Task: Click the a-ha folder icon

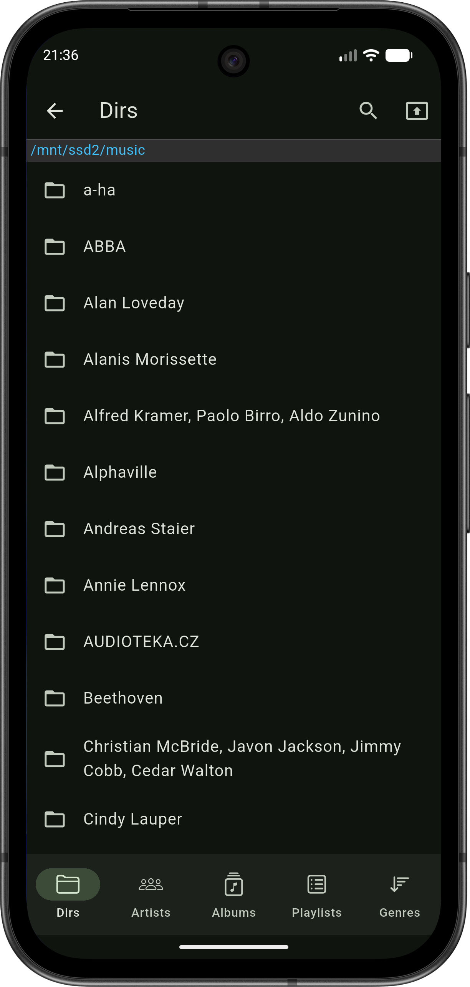Action: (55, 190)
